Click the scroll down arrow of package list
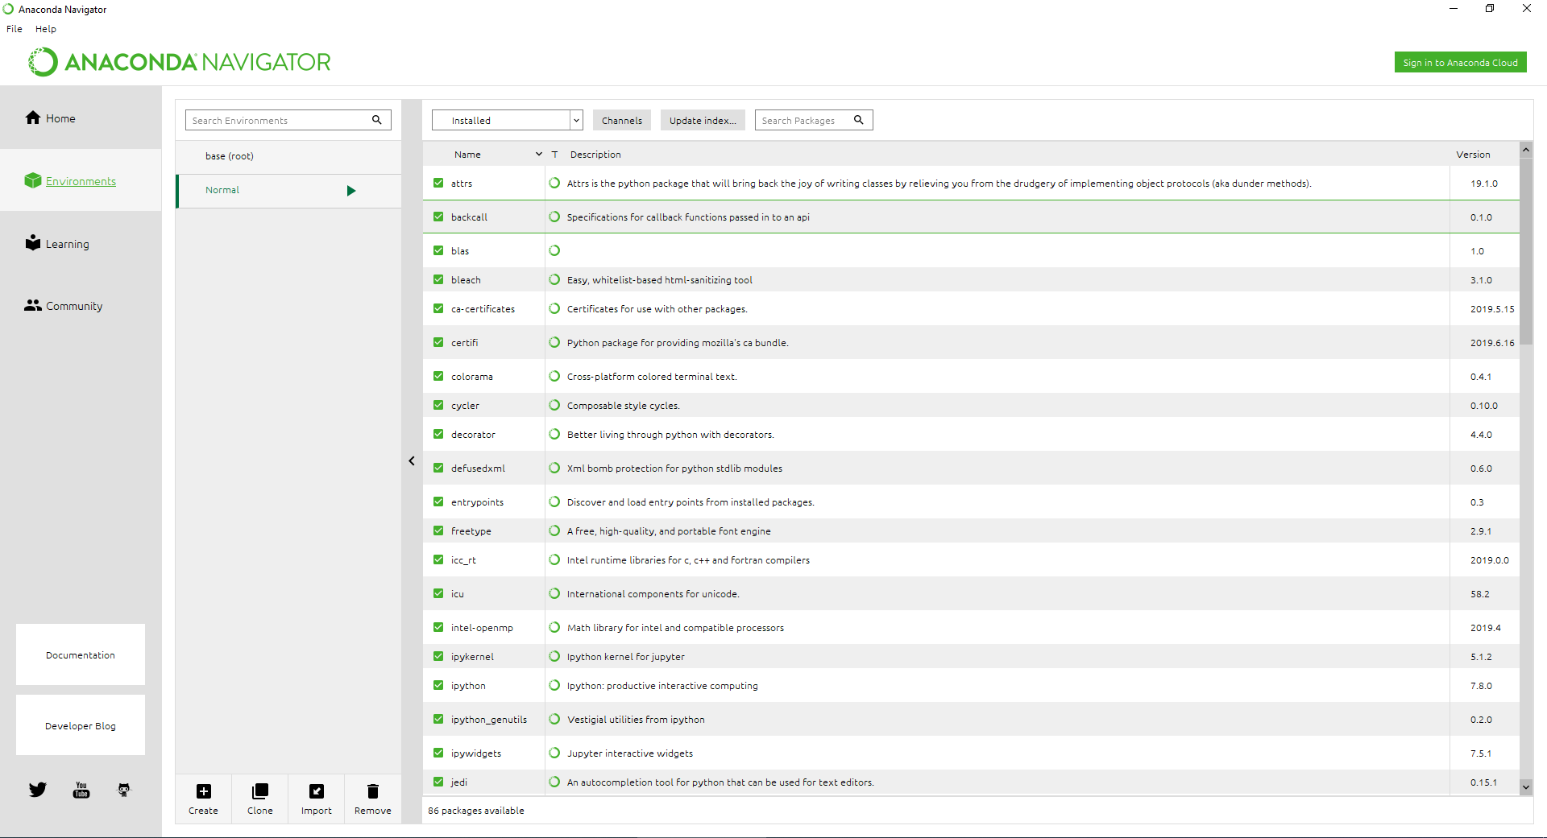1547x838 pixels. click(x=1526, y=786)
